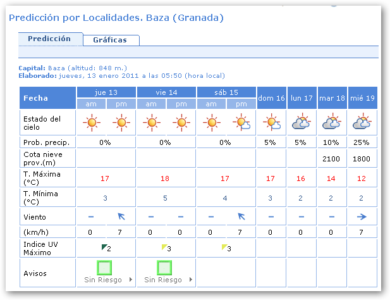Click the partly cloudy icon for Saturday 15 afternoon

tap(241, 122)
